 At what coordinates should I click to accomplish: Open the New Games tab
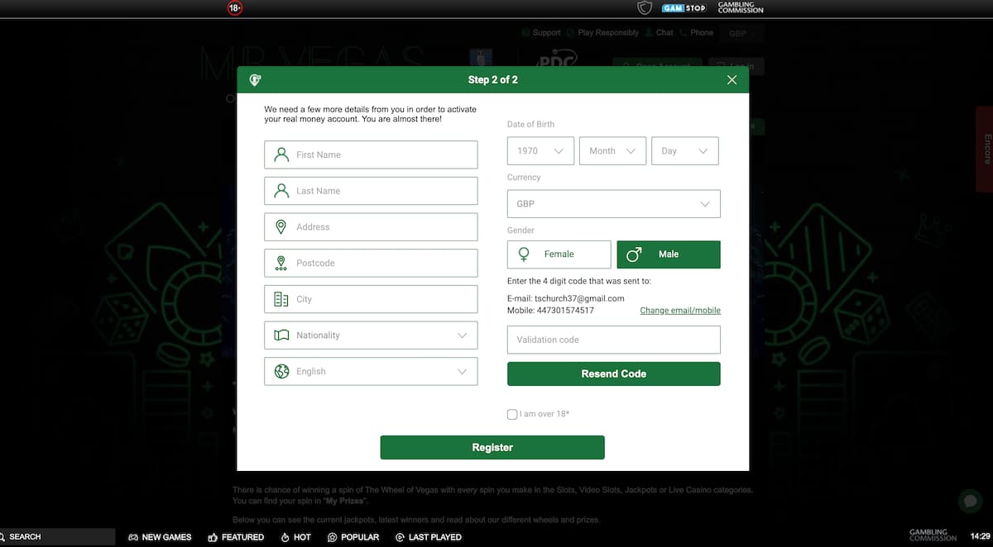click(x=160, y=537)
